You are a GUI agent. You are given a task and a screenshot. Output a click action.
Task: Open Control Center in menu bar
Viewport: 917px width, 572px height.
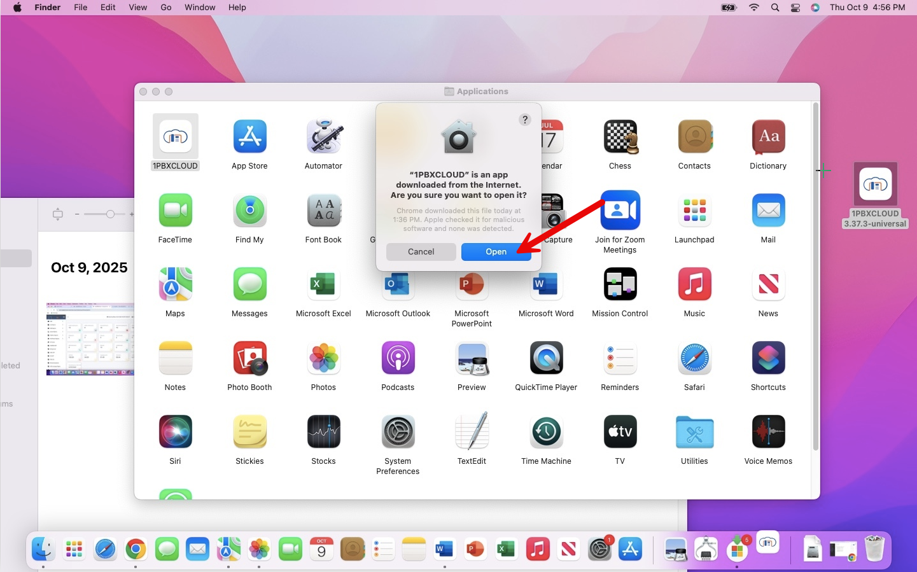[795, 8]
